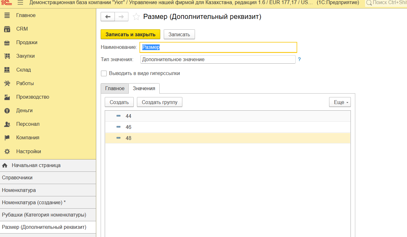Image resolution: width=407 pixels, height=237 pixels.
Task: Open the Склад warehouse icon
Action: 7,70
